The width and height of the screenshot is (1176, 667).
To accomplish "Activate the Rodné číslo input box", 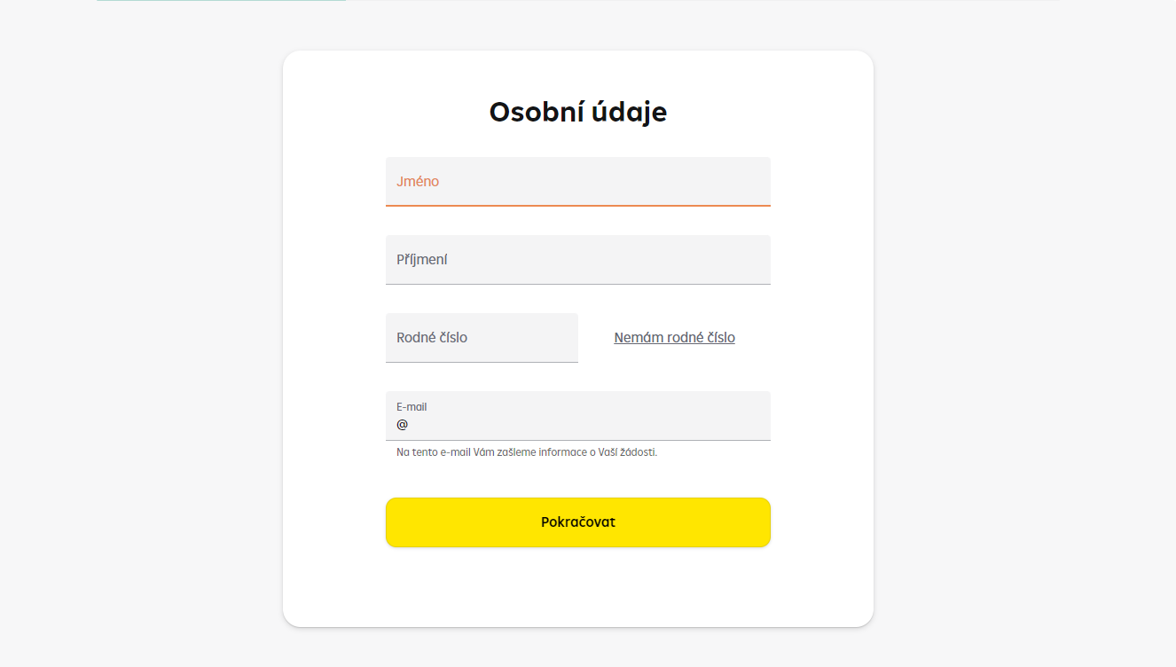I will click(482, 337).
